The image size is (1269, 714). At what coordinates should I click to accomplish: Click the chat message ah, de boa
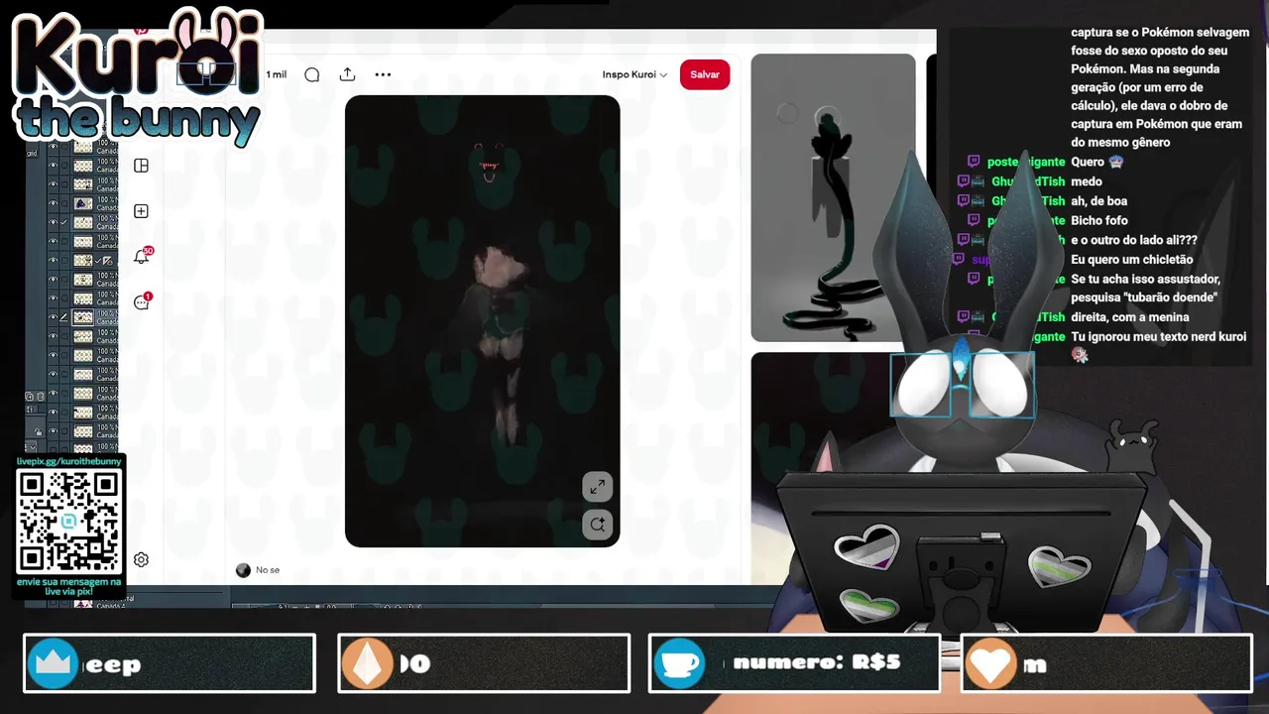pos(1099,201)
